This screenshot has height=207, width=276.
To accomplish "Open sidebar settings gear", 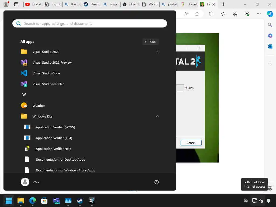I will pos(270,188).
